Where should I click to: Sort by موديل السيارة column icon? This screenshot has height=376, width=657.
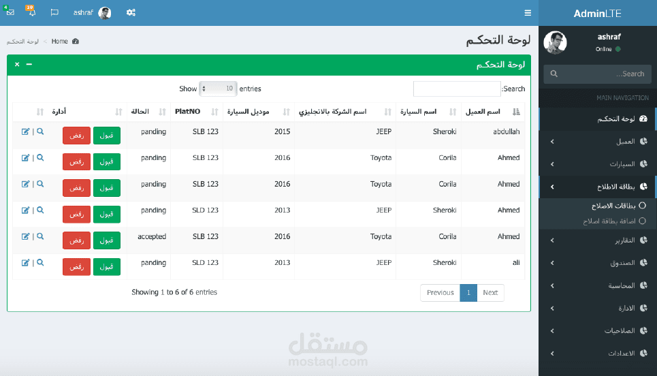pyautogui.click(x=287, y=112)
